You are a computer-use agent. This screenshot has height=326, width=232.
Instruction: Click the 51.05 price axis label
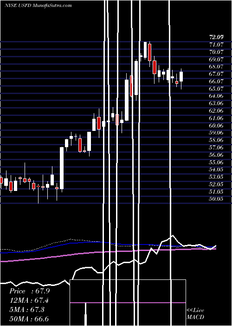[x=216, y=192]
